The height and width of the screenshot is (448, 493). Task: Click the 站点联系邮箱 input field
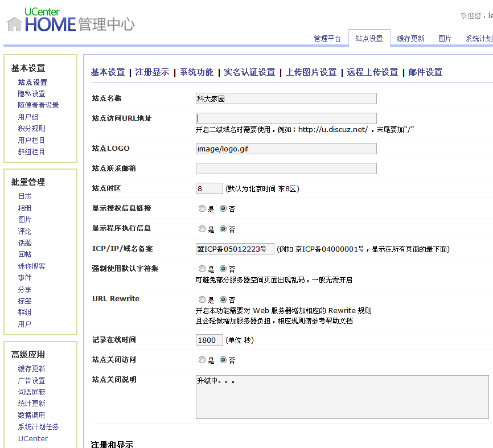click(x=286, y=168)
